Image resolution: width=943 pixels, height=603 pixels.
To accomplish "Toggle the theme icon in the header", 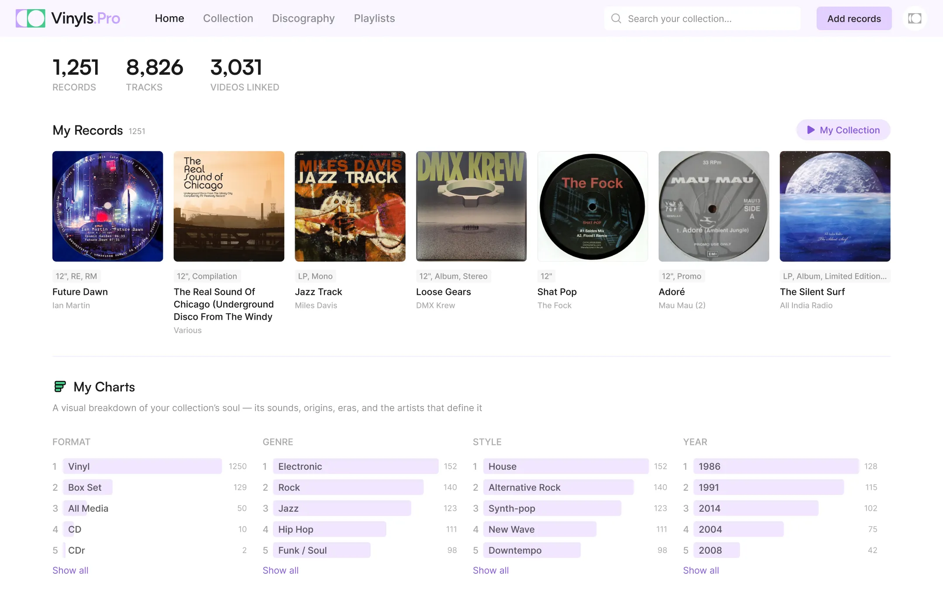I will click(x=915, y=18).
